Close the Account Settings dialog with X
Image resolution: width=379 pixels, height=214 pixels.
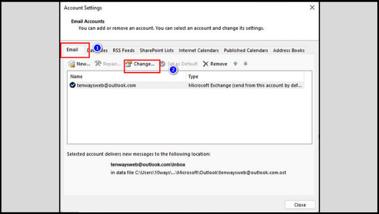pos(312,8)
